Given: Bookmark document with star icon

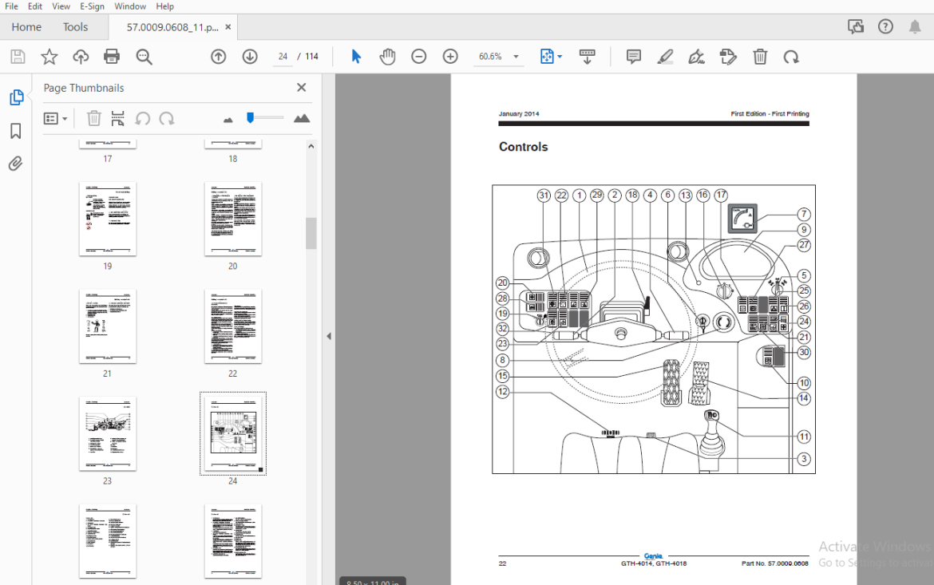Looking at the screenshot, I should click(x=49, y=57).
